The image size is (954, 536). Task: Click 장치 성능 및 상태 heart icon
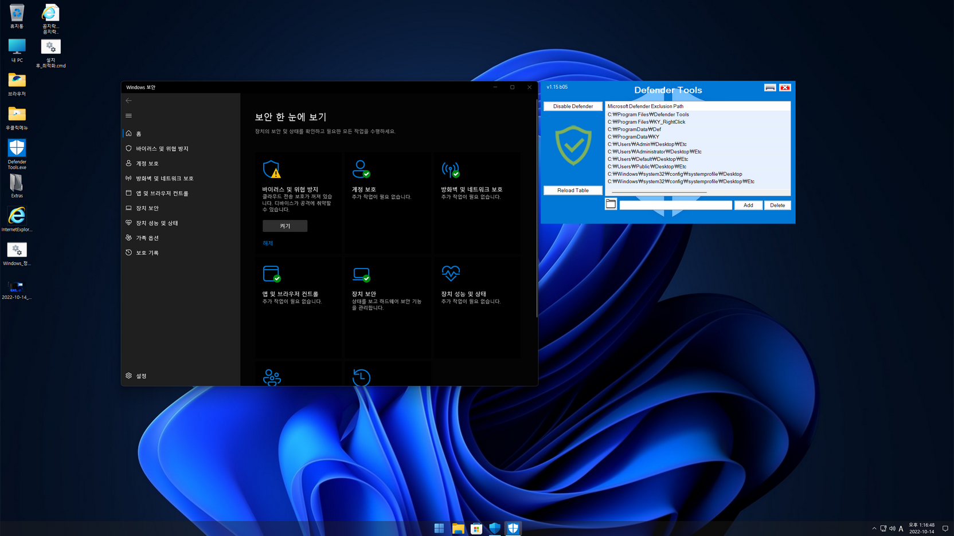click(x=451, y=273)
